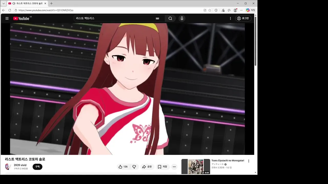Mute the tab via speaker icon
The image size is (328, 184).
[14, 3]
